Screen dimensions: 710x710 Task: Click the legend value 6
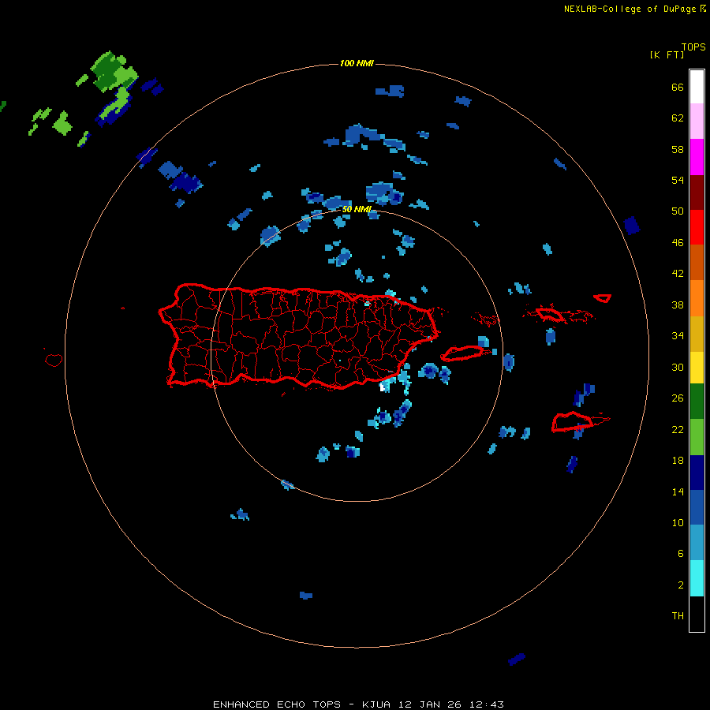point(680,554)
